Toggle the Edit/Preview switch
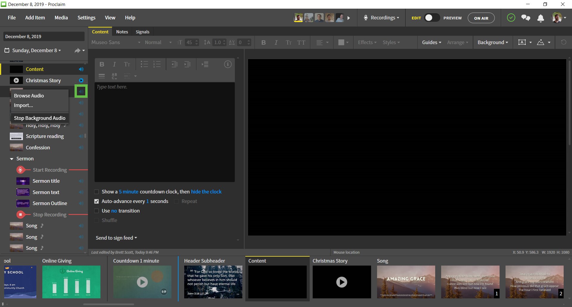The width and height of the screenshot is (572, 307). click(432, 18)
